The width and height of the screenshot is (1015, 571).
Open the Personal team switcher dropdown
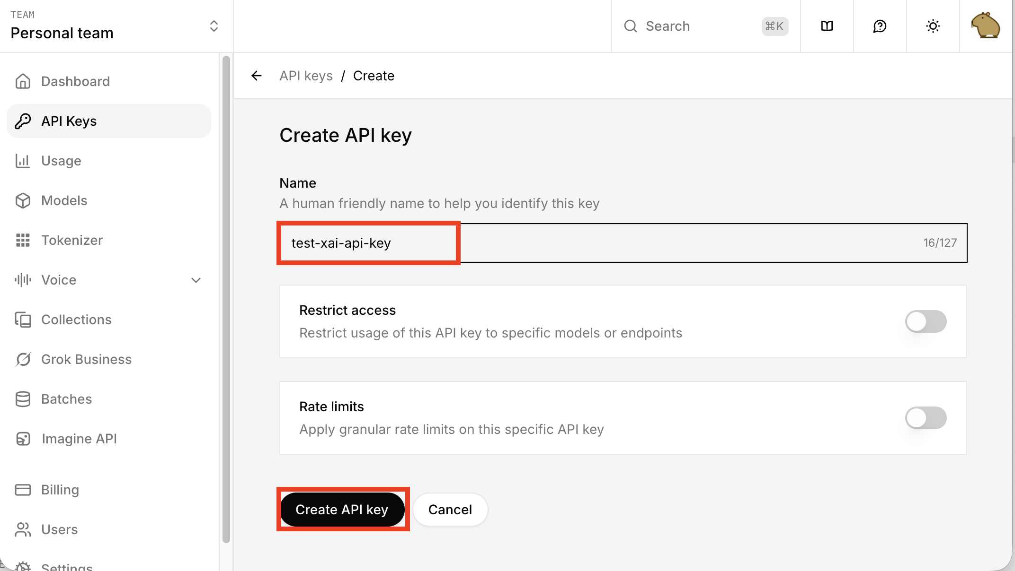tap(214, 26)
